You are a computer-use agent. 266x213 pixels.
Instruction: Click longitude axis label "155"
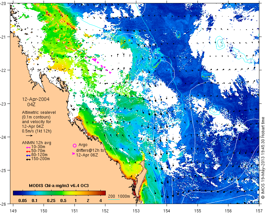click(x=198, y=211)
